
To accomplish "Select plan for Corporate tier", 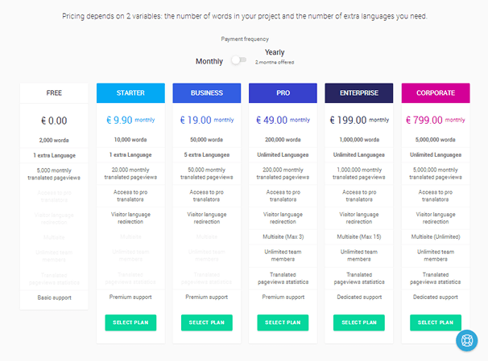I will tap(436, 322).
